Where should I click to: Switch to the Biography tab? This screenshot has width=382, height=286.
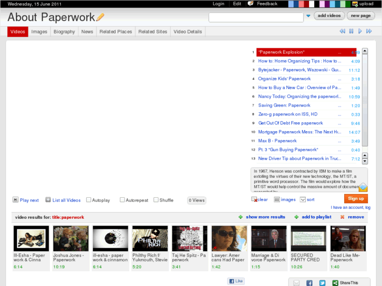tap(64, 31)
